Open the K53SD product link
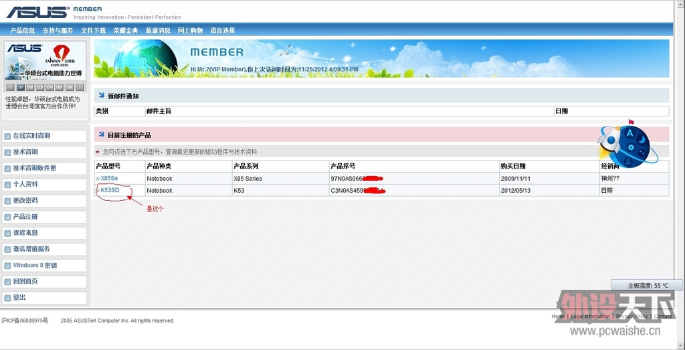Image resolution: width=685 pixels, height=350 pixels. (x=110, y=190)
